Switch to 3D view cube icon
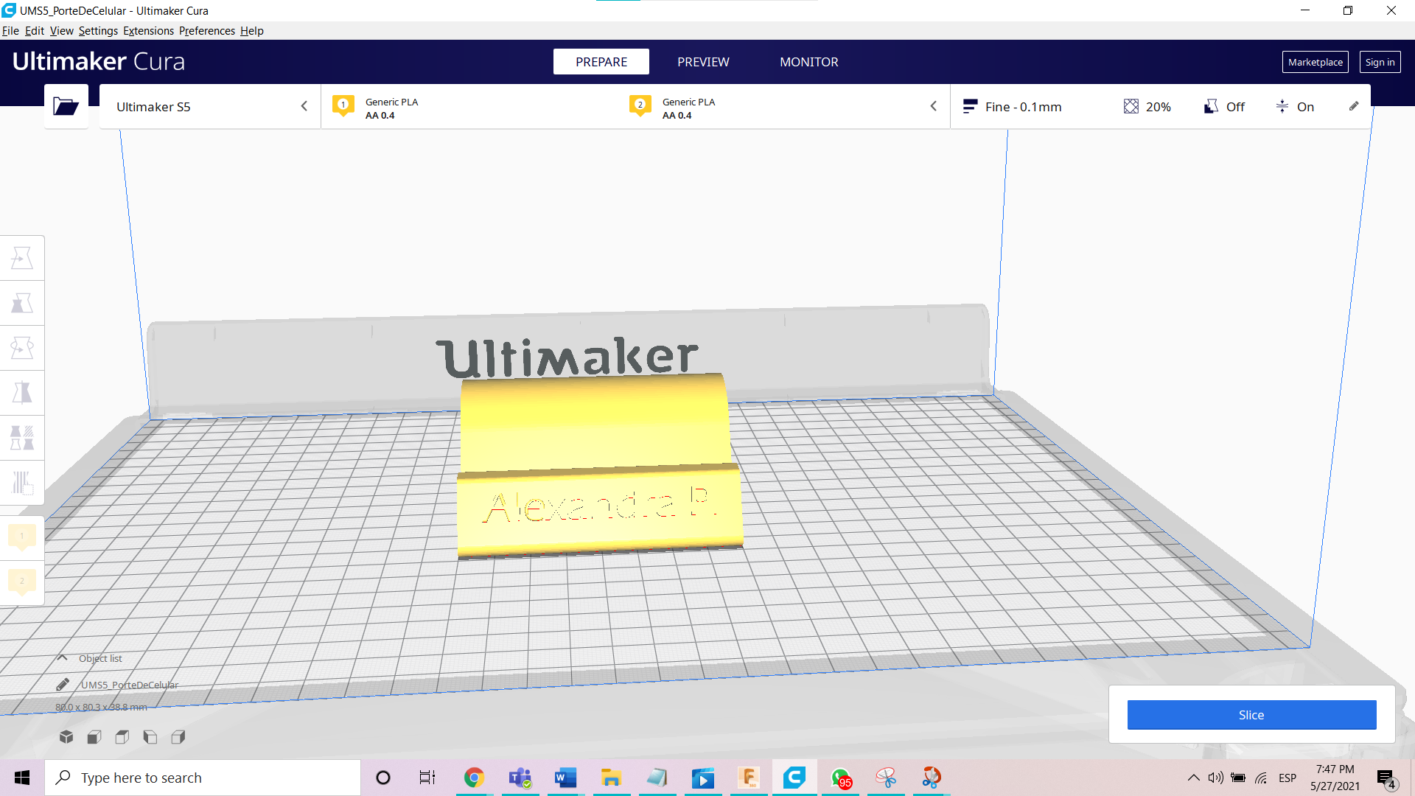This screenshot has width=1415, height=796. click(x=66, y=737)
